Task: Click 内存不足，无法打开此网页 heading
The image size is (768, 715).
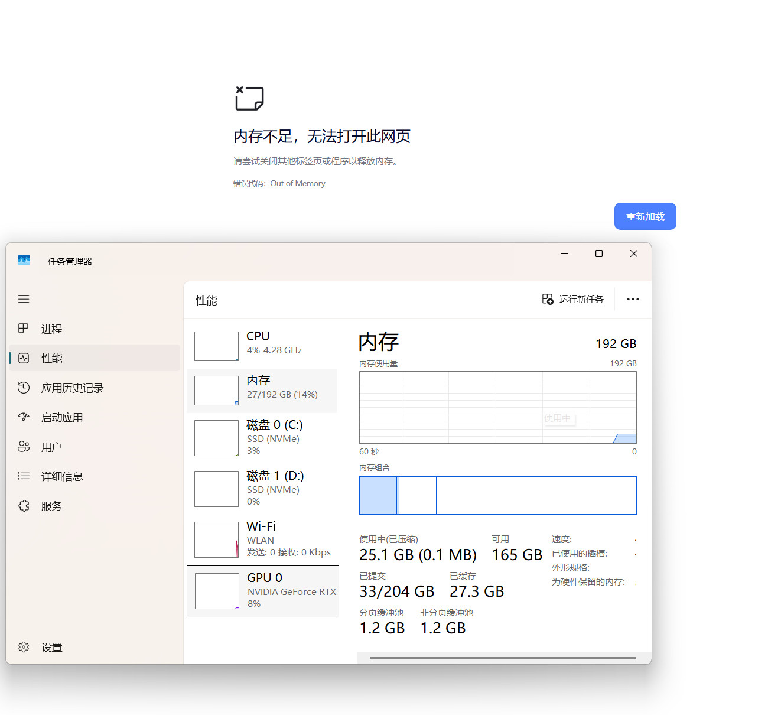Action: [x=322, y=136]
